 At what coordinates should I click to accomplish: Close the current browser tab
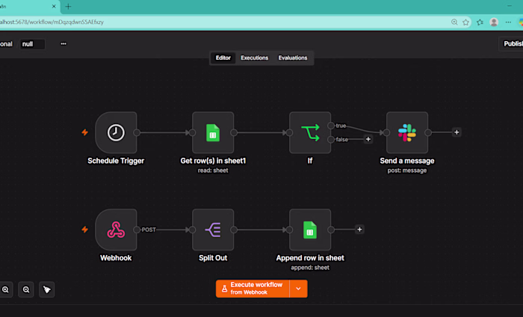[54, 6]
